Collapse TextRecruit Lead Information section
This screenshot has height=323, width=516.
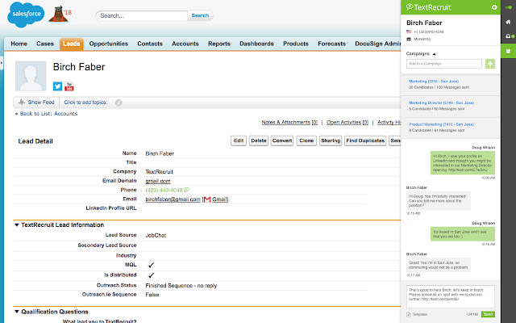click(x=17, y=225)
